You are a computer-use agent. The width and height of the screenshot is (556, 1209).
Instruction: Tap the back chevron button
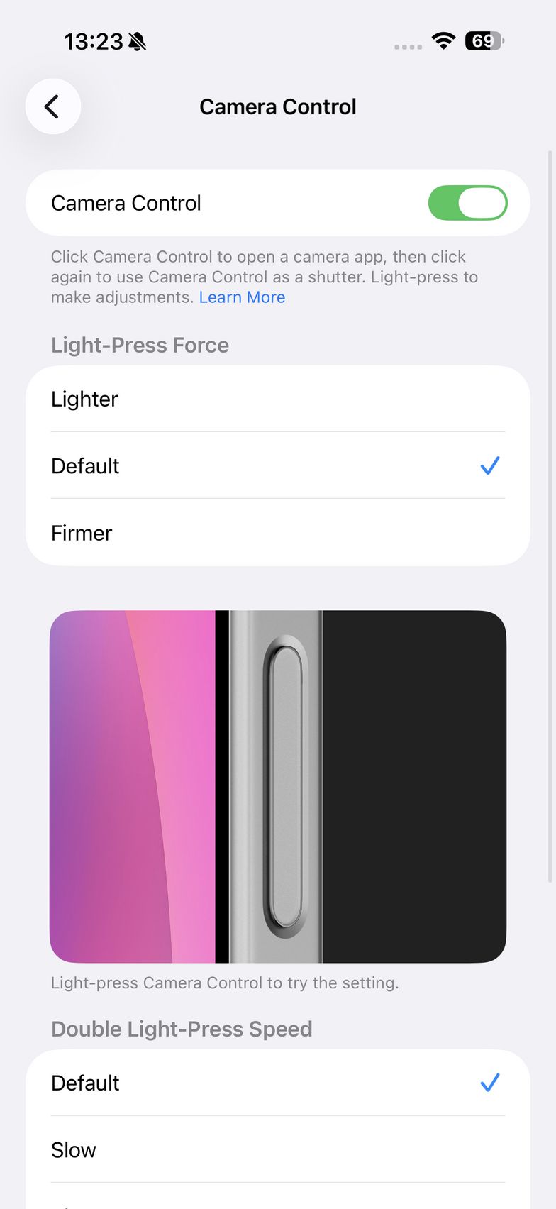[x=52, y=106]
